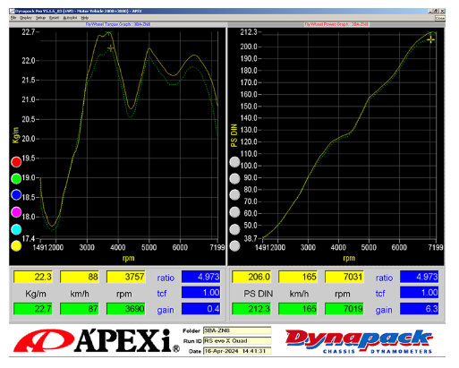This screenshot has width=459, height=368.
Task: Click the Run ID field RS evo X Quad
Action: [x=237, y=341]
